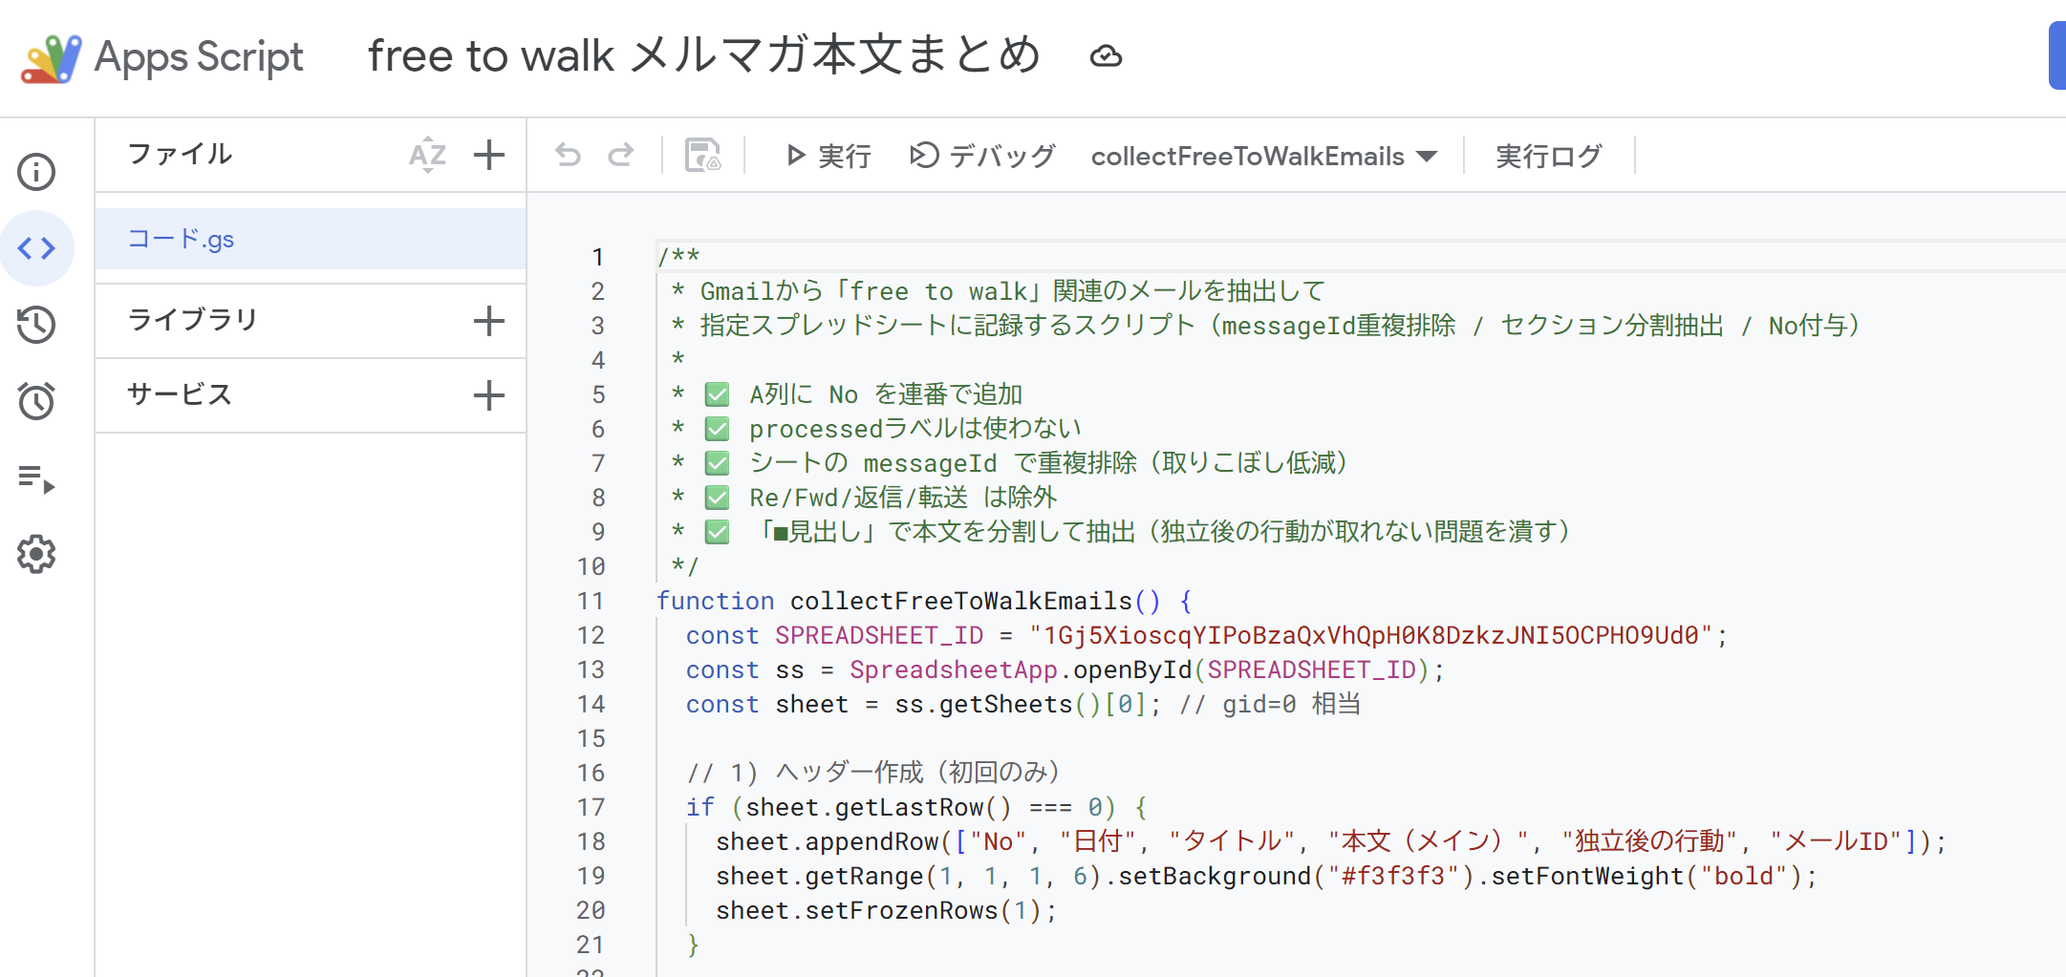The width and height of the screenshot is (2066, 977).
Task: Click the デバッグ debug button
Action: click(x=982, y=156)
